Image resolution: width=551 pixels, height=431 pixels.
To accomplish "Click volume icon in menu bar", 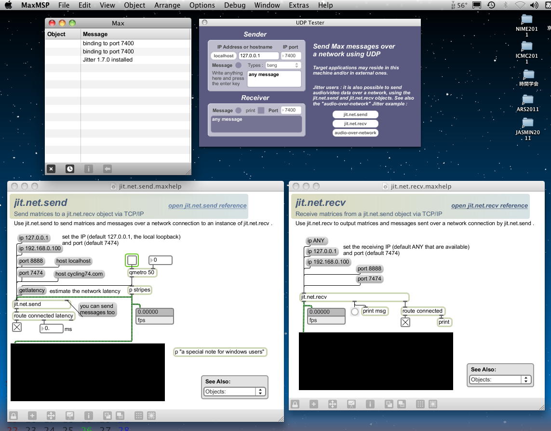I will [534, 5].
